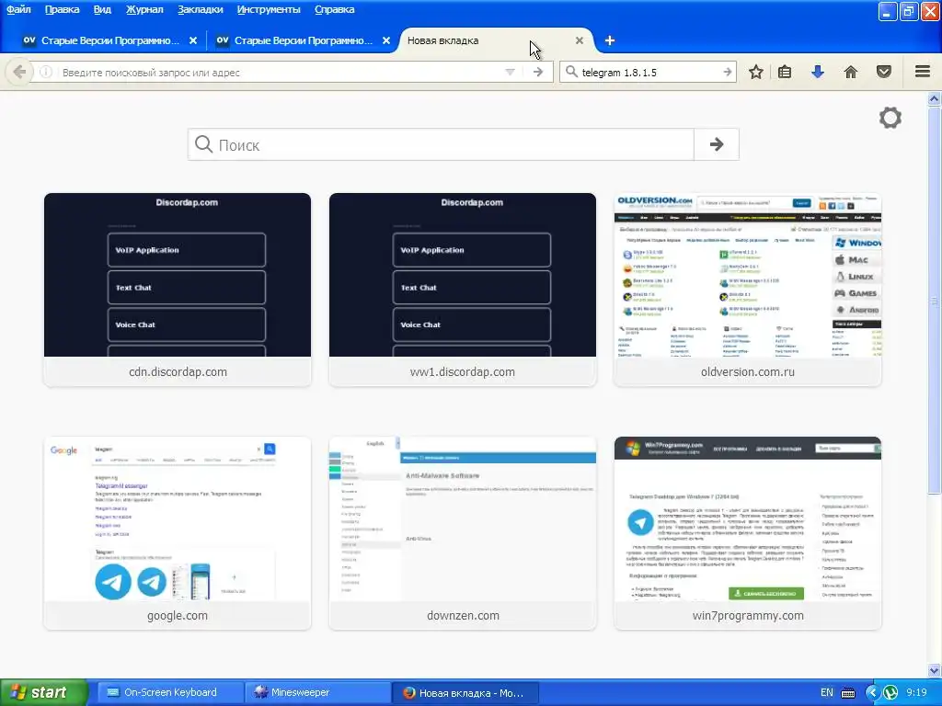Screen dimensions: 942x706
Task: Open the Закладки menu
Action: (x=200, y=9)
